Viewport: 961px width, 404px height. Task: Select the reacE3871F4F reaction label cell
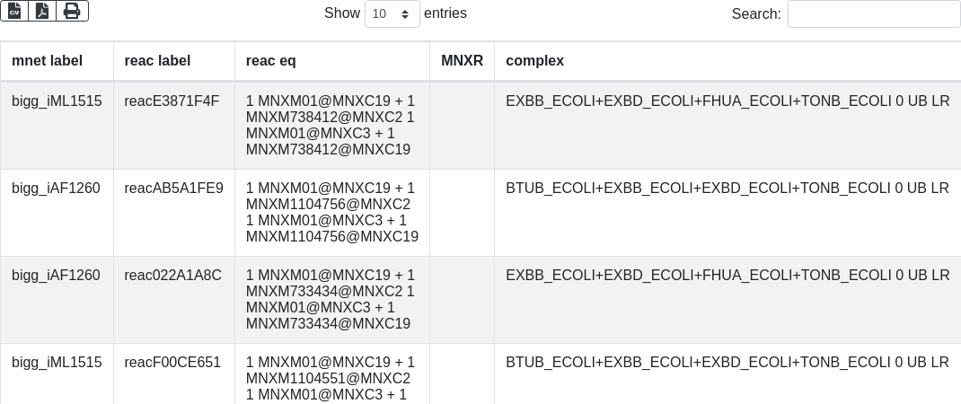click(x=172, y=101)
